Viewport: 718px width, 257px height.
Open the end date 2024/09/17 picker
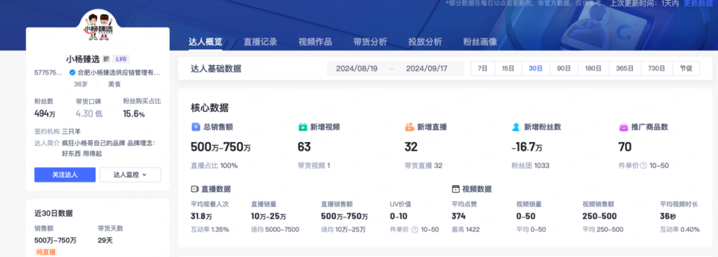click(427, 68)
